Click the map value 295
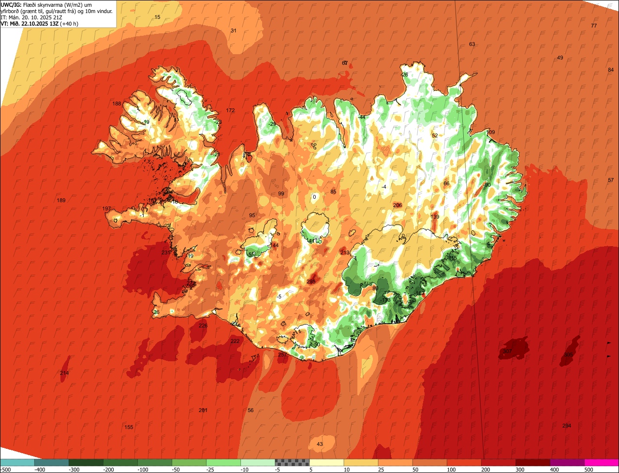This screenshot has height=473, width=619. [311, 281]
